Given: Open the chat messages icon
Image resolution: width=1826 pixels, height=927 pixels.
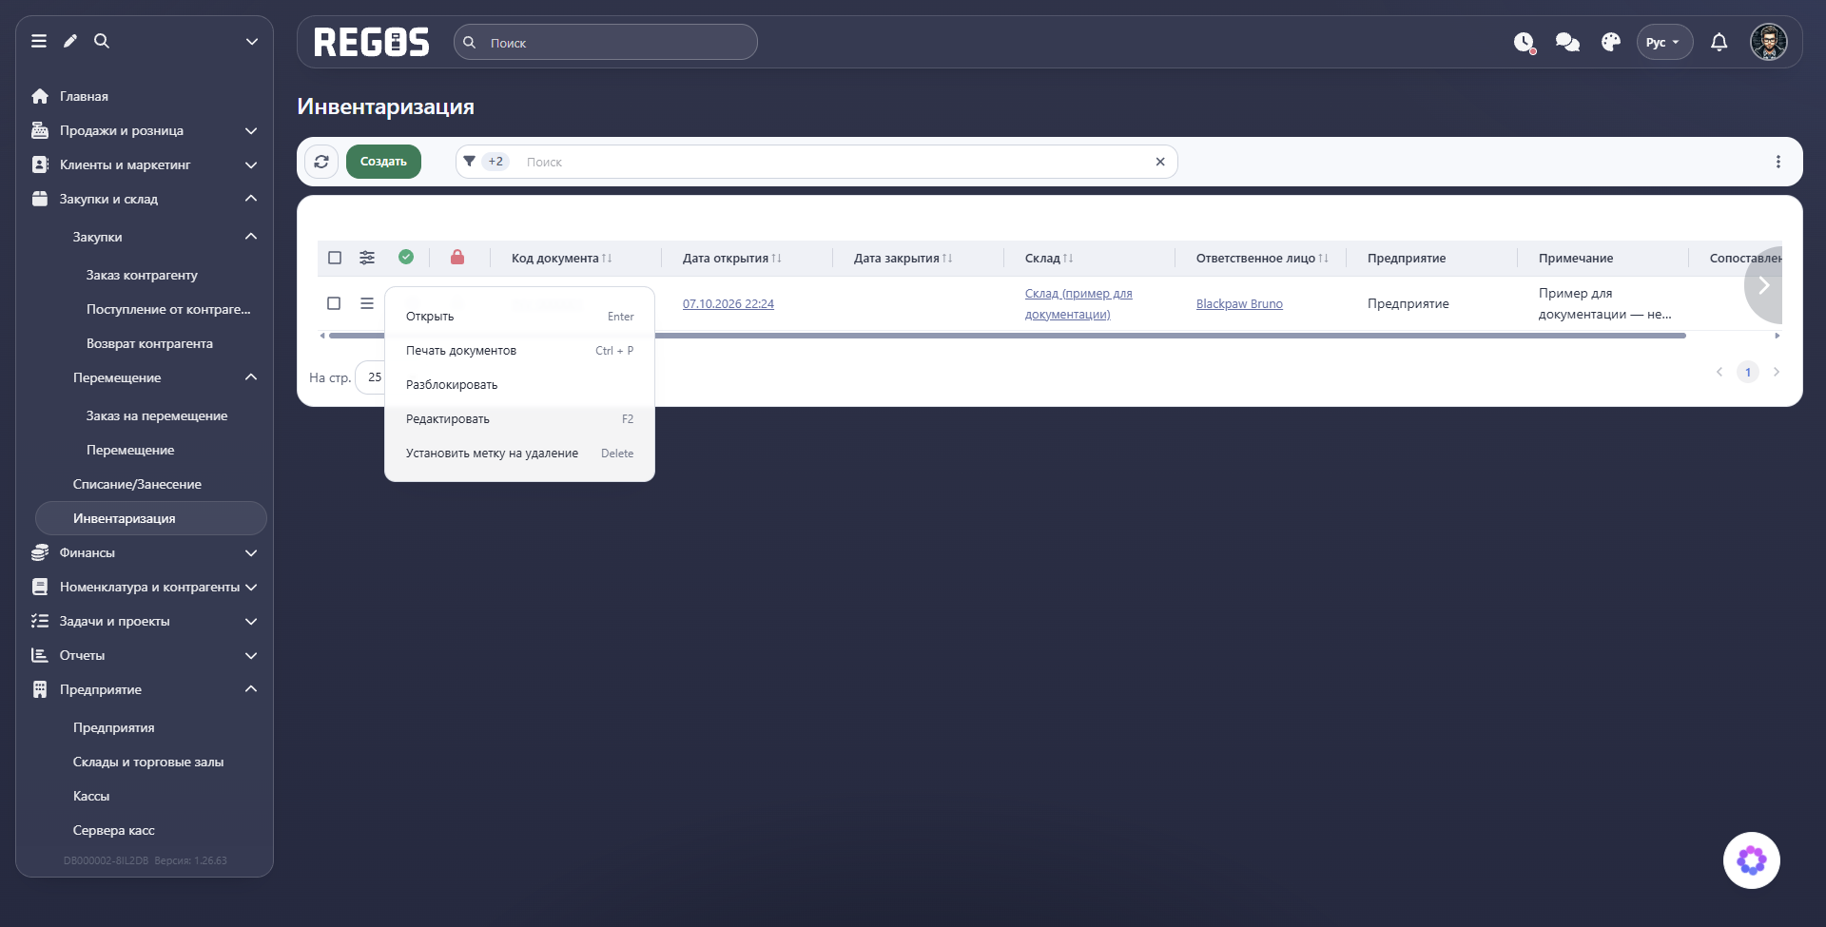Looking at the screenshot, I should click(1567, 43).
